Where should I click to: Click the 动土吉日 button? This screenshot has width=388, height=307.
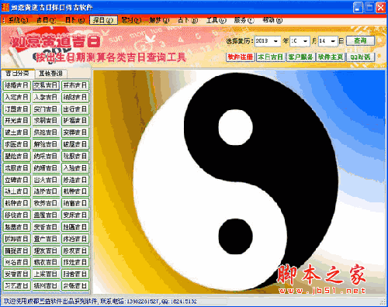point(16,191)
